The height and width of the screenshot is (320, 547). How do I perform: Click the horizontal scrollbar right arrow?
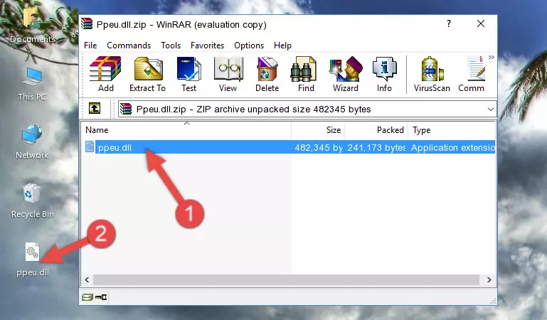tap(489, 279)
